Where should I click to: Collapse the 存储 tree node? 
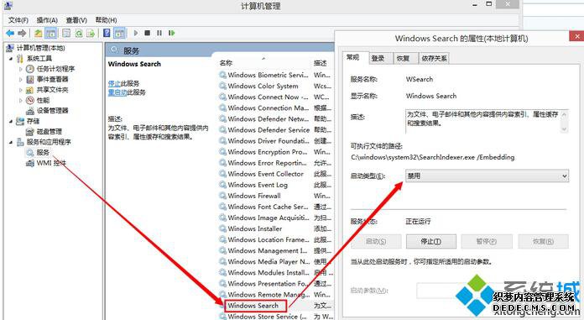[11, 121]
